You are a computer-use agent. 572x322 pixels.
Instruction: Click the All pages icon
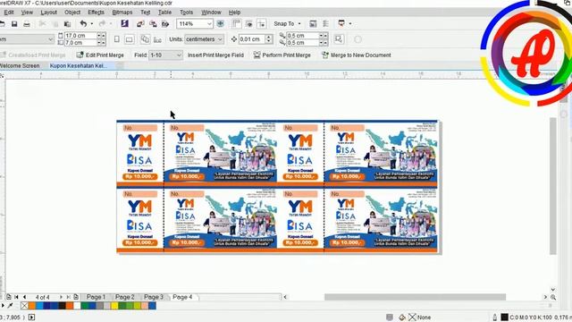(145, 39)
